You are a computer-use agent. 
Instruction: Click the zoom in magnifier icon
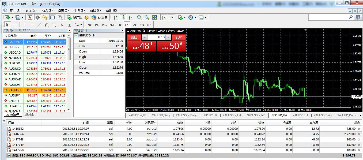pyautogui.click(x=139, y=17)
